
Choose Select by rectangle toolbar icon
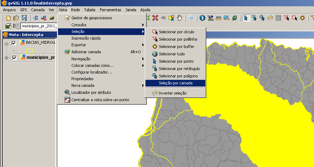point(254,18)
